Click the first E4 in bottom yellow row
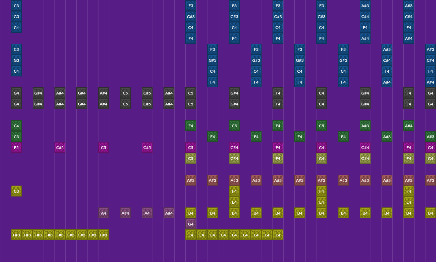 [191, 235]
